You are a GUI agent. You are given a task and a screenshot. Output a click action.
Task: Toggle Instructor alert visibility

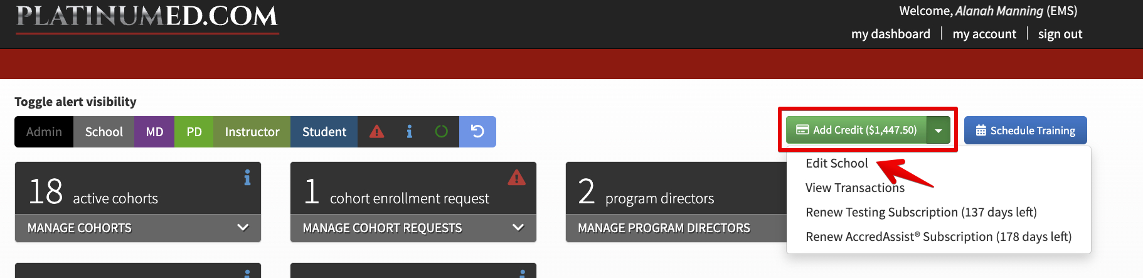[x=252, y=132]
